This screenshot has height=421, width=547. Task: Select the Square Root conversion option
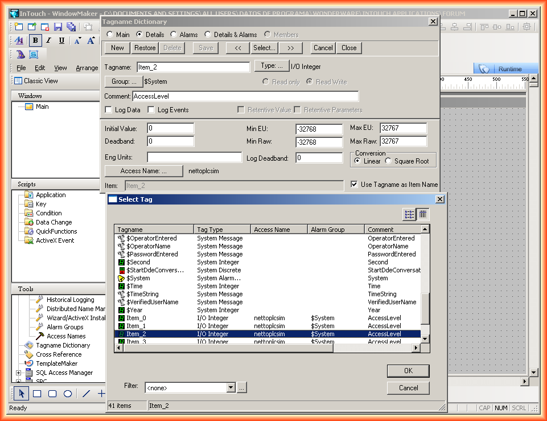coord(389,161)
